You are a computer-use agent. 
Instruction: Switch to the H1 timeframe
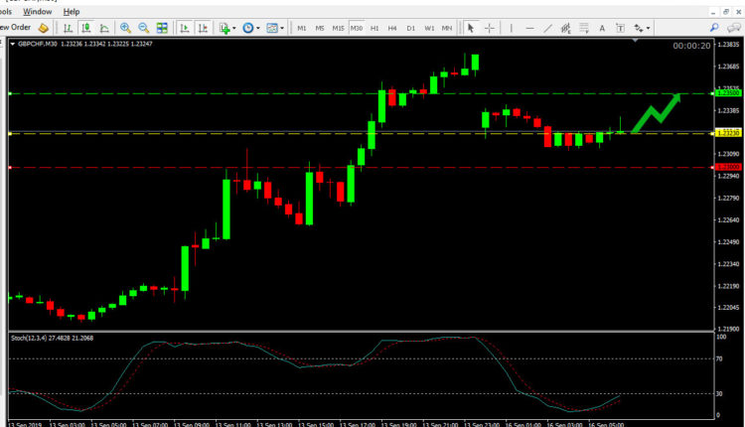pos(374,28)
